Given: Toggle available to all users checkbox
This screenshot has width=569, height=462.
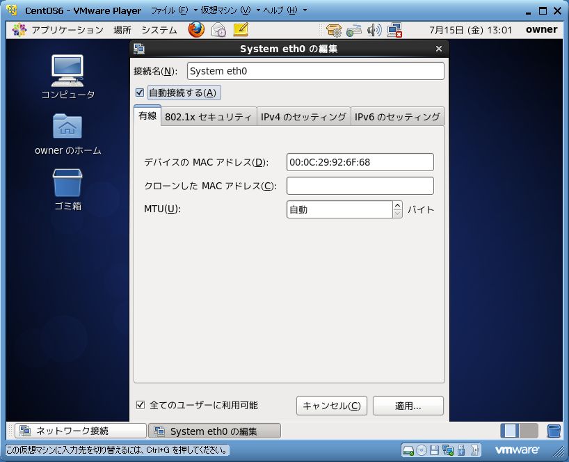Looking at the screenshot, I should [x=141, y=405].
